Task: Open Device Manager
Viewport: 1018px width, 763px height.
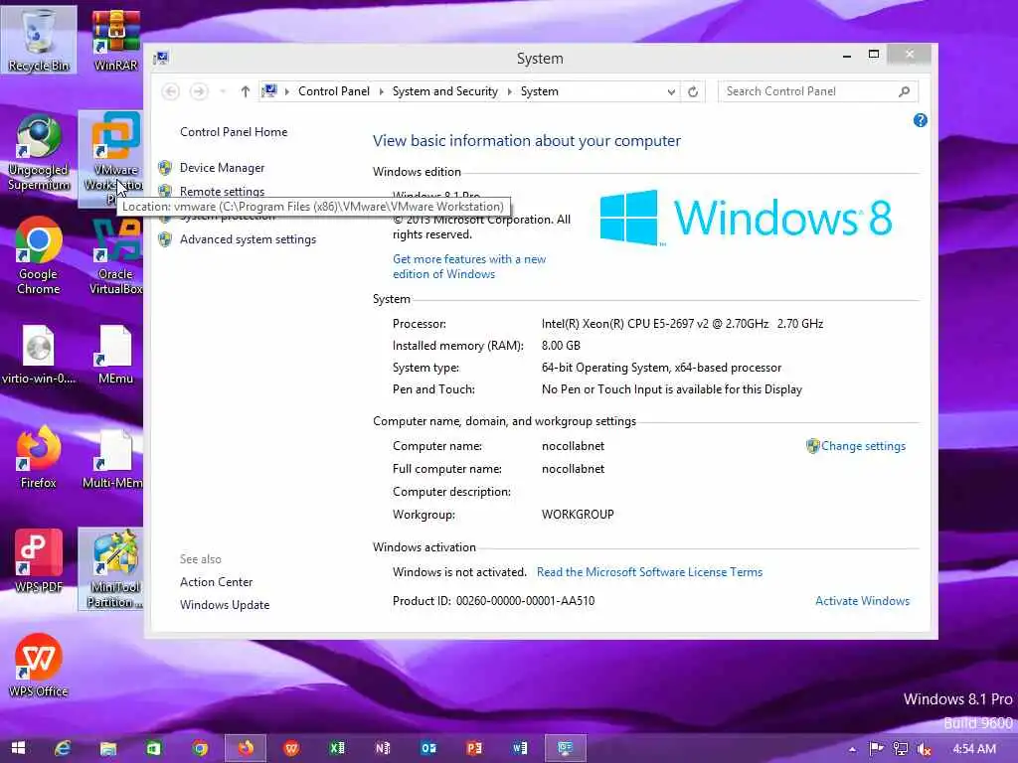Action: (222, 168)
